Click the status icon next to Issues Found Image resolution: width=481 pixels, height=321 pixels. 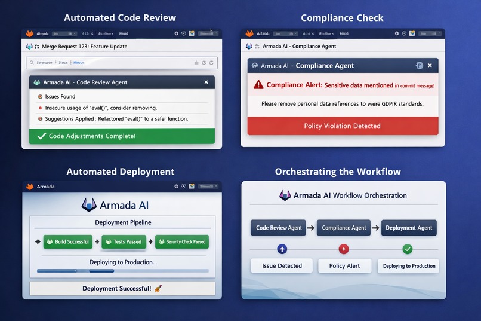(x=40, y=97)
